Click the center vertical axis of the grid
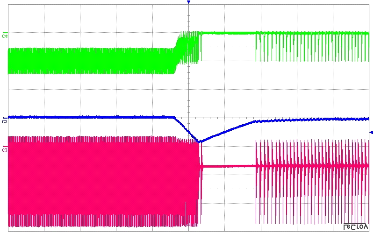Viewport: 374px width, 233px height. [188, 93]
